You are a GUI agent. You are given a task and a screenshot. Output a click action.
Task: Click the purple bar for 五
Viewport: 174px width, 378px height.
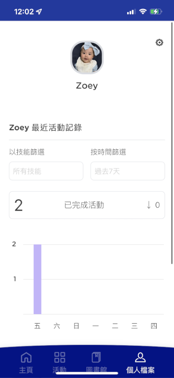click(37, 279)
